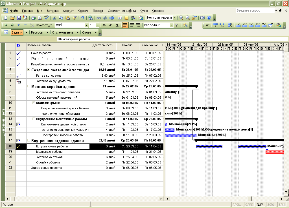Collapse the 'Монтаж коробки здания' summary task
This screenshot has height=208, width=289.
coord(29,86)
